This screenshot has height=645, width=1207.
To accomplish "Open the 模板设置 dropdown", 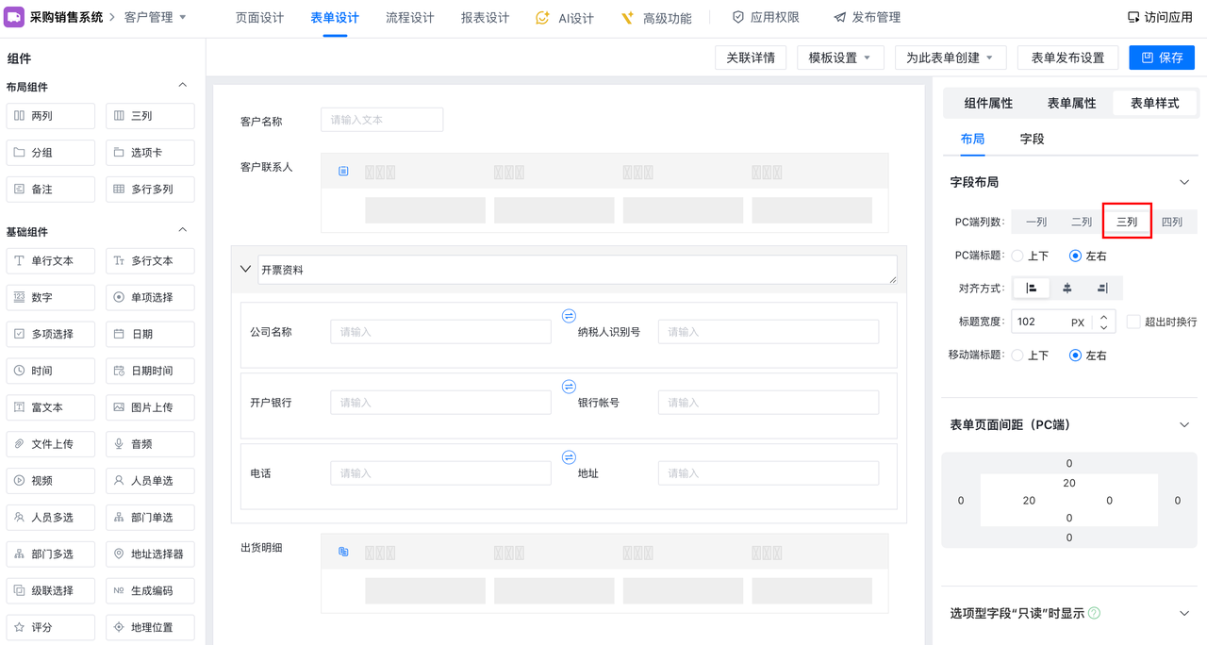I will coord(839,58).
